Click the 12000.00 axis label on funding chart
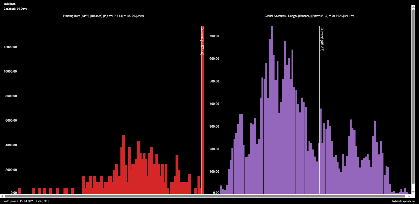Screen dimensions: 419x204 pos(10,47)
